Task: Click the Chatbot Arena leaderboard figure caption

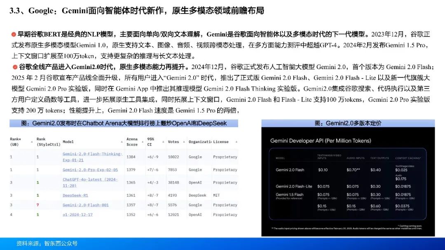Action: click(124, 123)
